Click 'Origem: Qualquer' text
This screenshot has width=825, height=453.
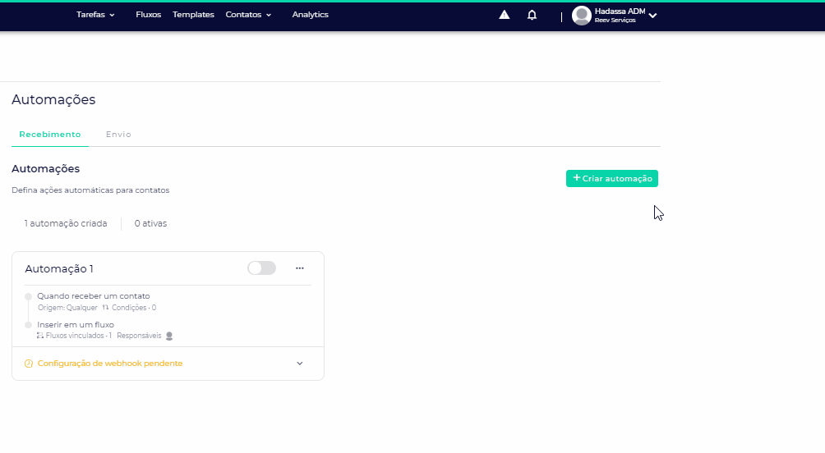tap(67, 308)
